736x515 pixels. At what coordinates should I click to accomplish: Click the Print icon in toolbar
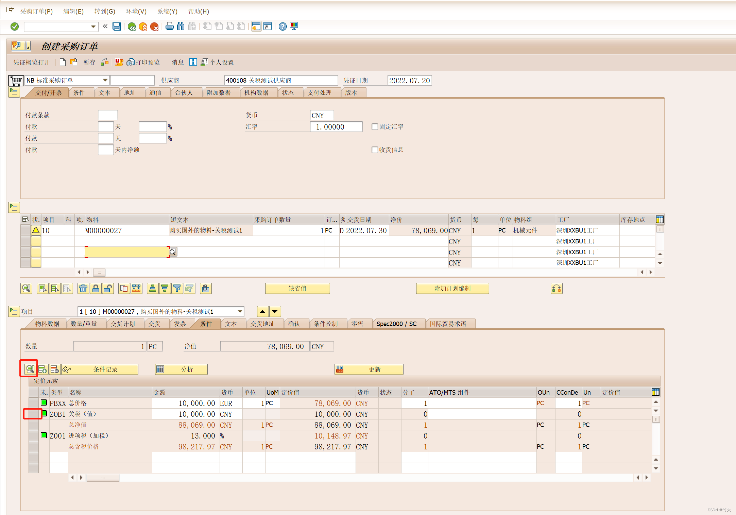pos(169,27)
